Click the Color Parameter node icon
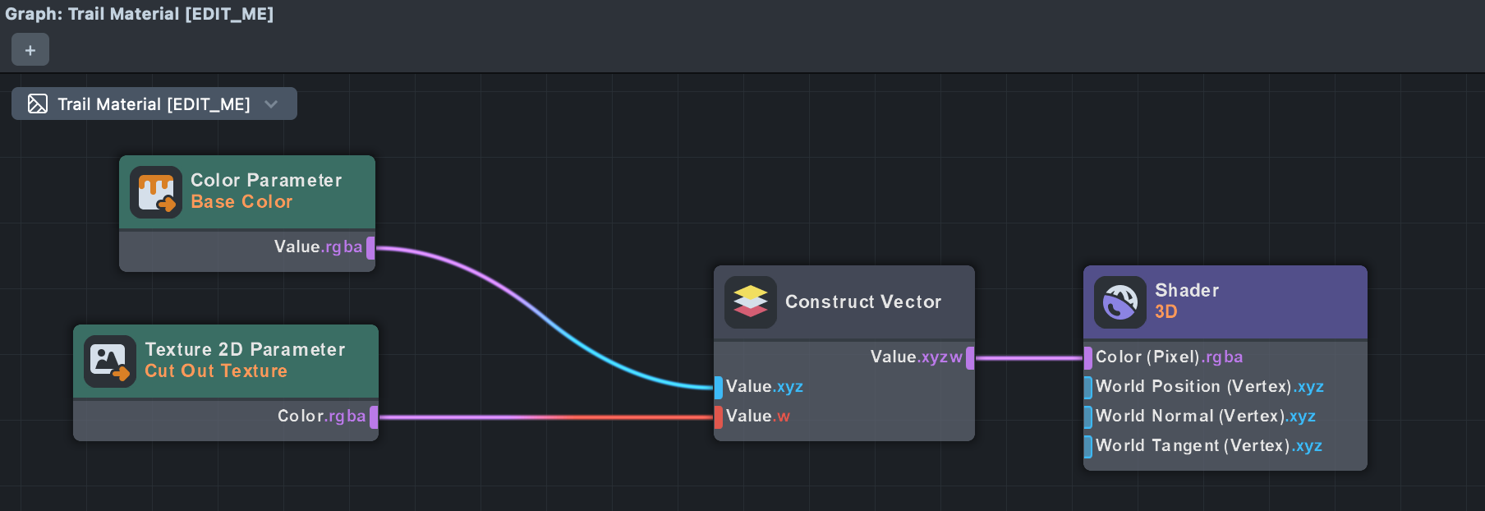This screenshot has width=1485, height=511. (x=156, y=192)
